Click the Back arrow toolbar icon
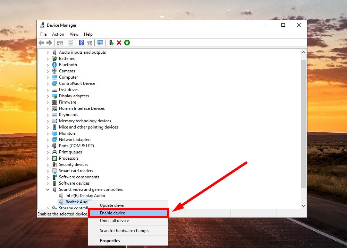Screen dimensions: 347x248 tap(41, 43)
